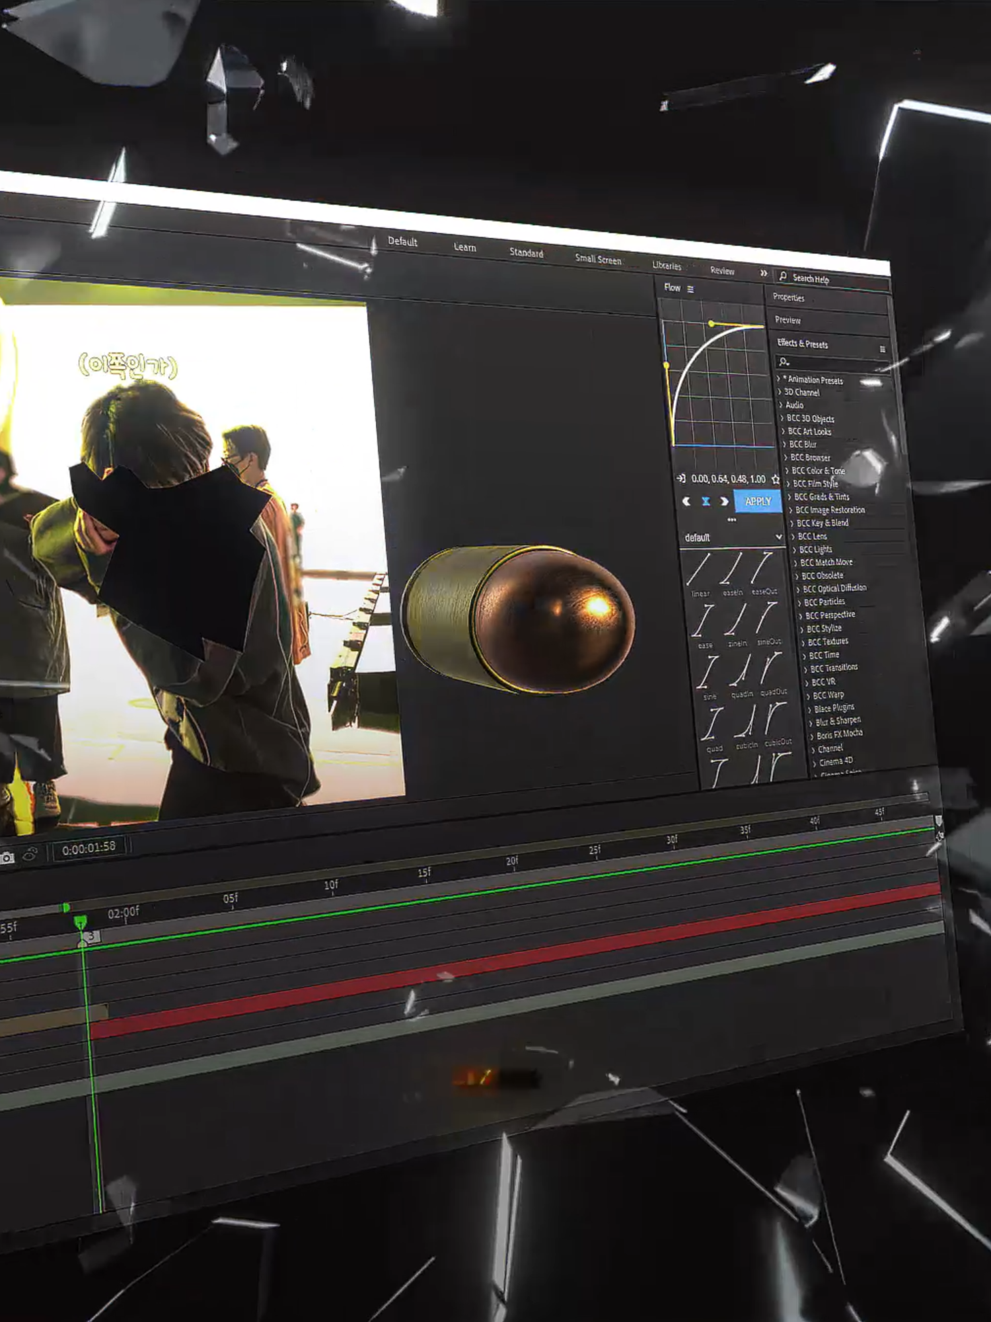Click the Show Snapshot icon beside camera
This screenshot has width=991, height=1322.
[x=30, y=855]
